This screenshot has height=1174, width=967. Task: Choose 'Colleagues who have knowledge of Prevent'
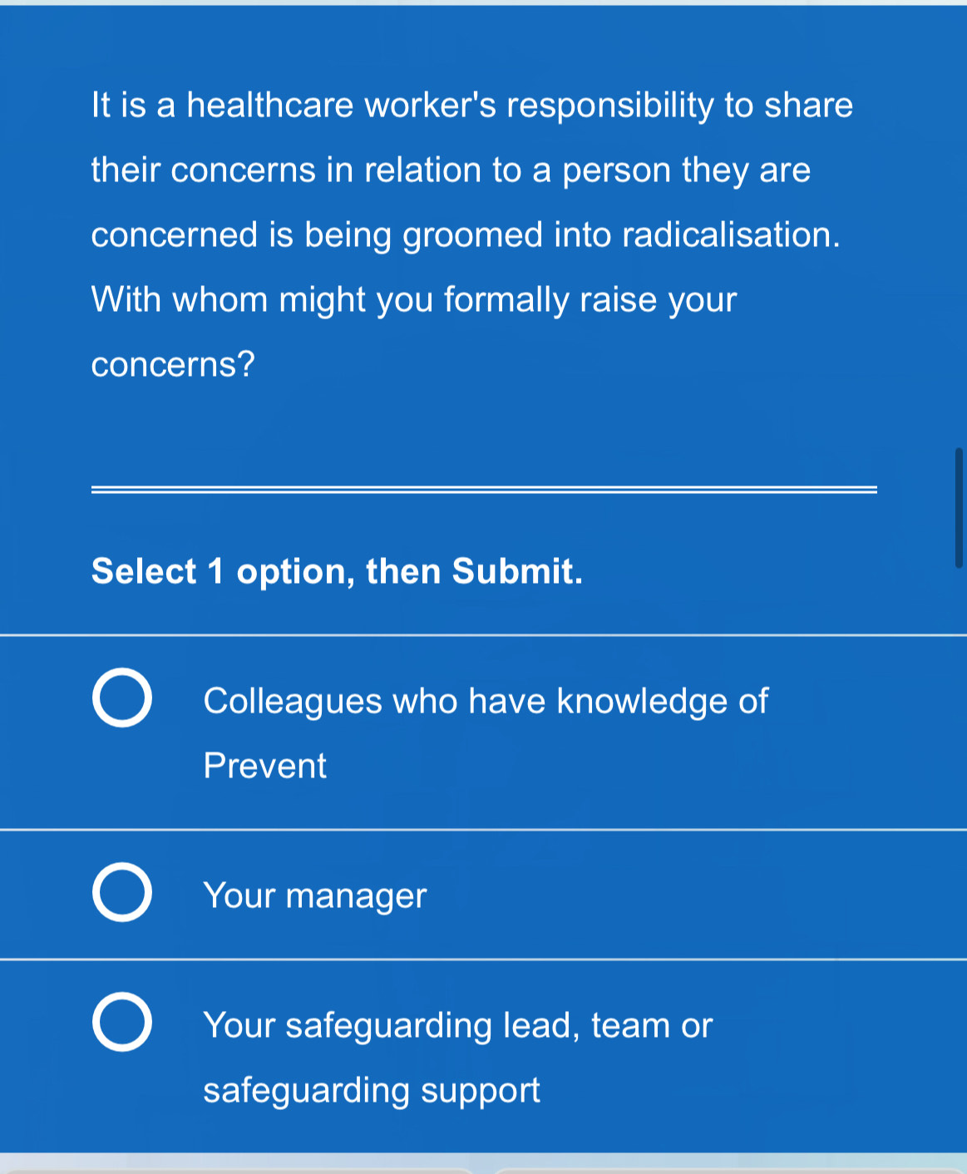[121, 698]
